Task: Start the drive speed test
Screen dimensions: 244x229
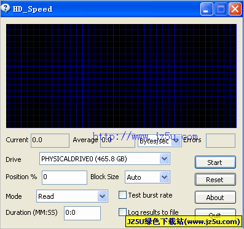Action: click(x=215, y=163)
